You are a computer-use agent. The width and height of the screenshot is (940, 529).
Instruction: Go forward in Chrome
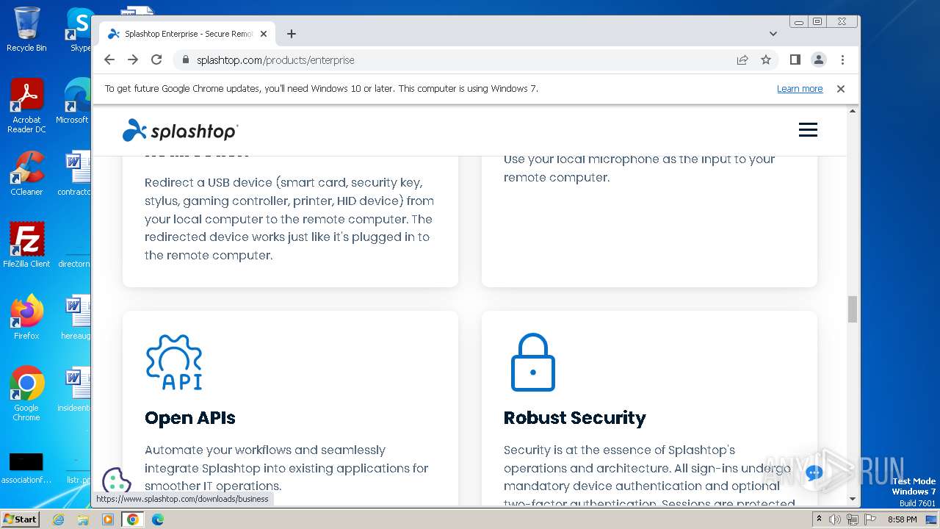click(x=133, y=60)
